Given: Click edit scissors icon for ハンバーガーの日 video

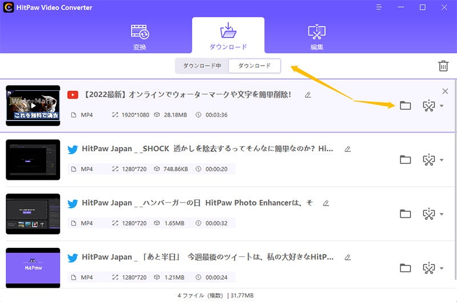Looking at the screenshot, I should 429,214.
